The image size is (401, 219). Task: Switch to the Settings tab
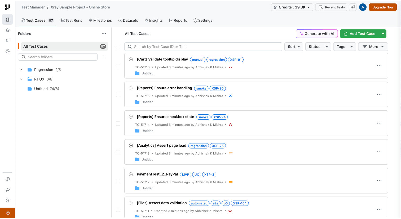pos(203,20)
